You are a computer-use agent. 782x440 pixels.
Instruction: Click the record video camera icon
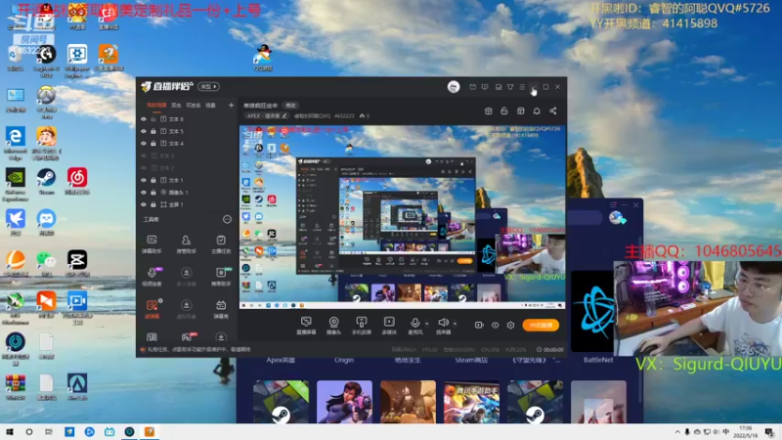click(x=479, y=326)
